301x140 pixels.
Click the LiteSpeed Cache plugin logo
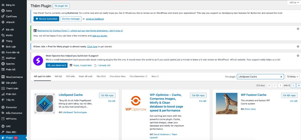(45, 103)
